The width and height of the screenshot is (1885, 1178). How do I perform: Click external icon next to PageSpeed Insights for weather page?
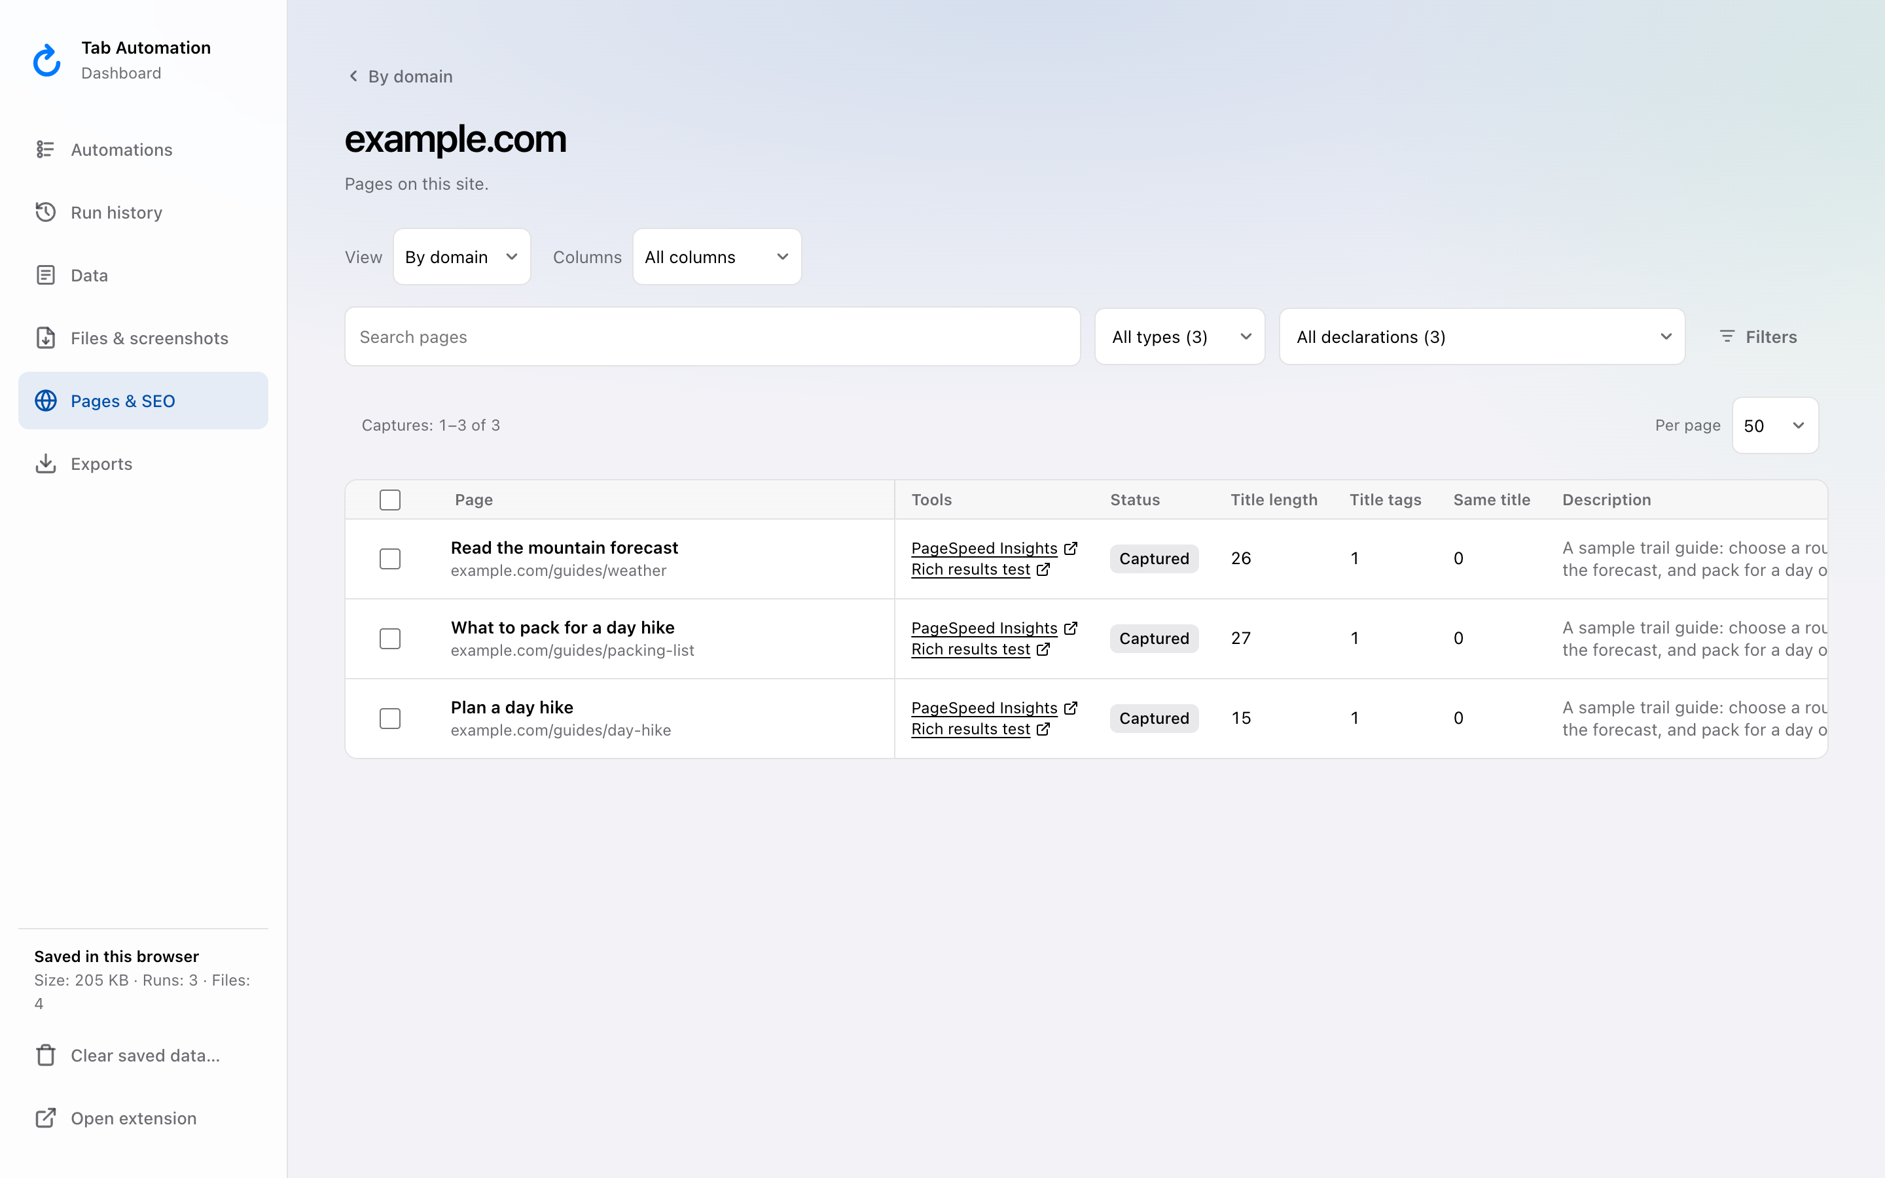[1071, 548]
